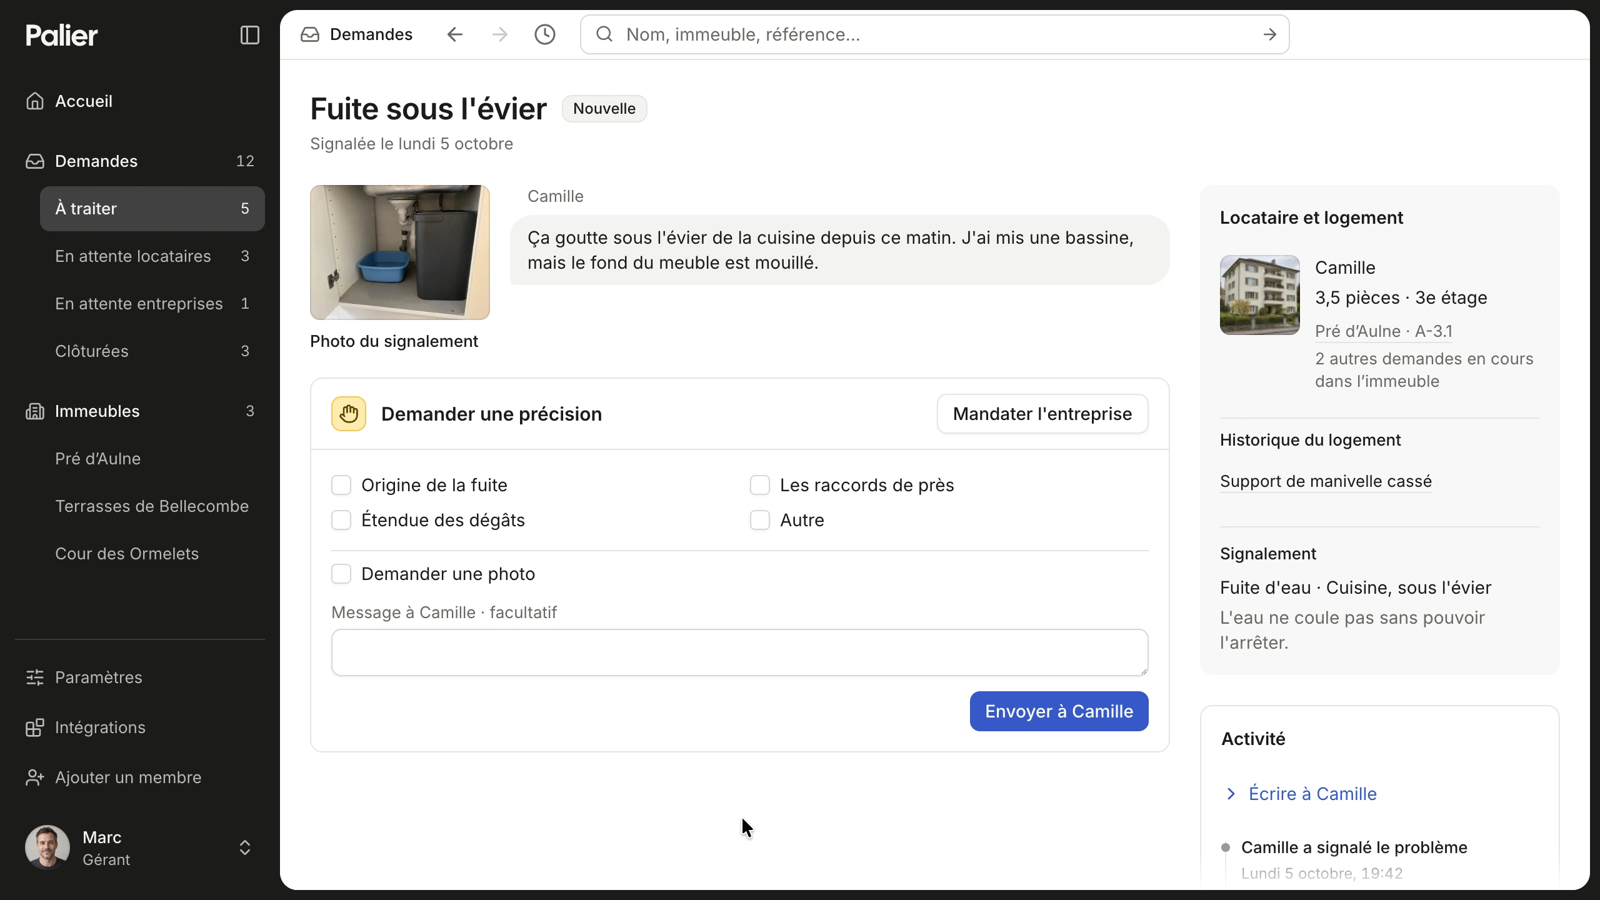The width and height of the screenshot is (1600, 900).
Task: Open Pré d'Aulne · A-3.1 link
Action: [x=1384, y=331]
